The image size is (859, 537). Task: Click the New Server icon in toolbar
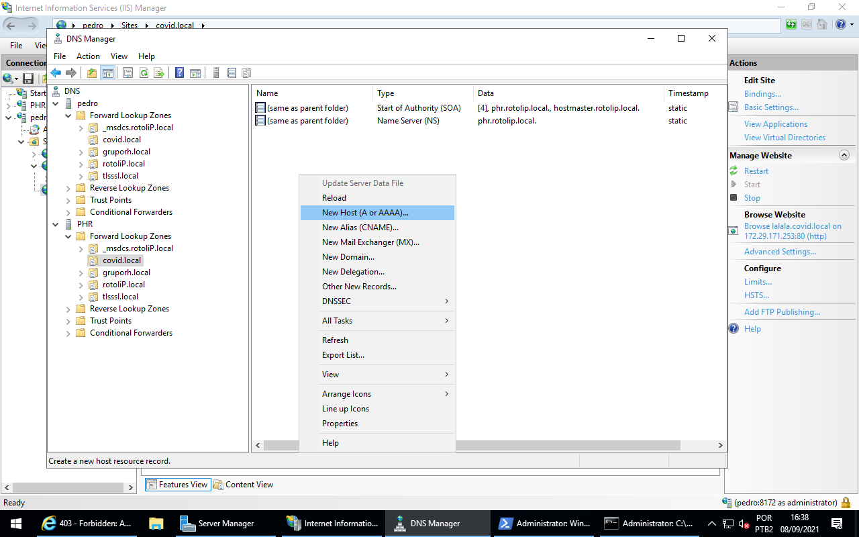point(215,72)
